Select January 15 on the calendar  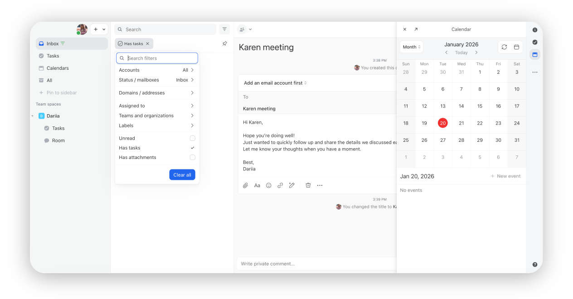coord(480,106)
